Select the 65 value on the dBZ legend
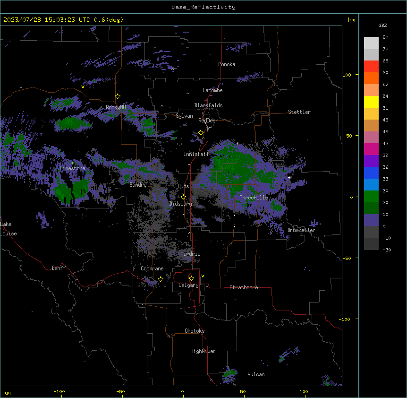This screenshot has height=398, width=407. [x=385, y=61]
